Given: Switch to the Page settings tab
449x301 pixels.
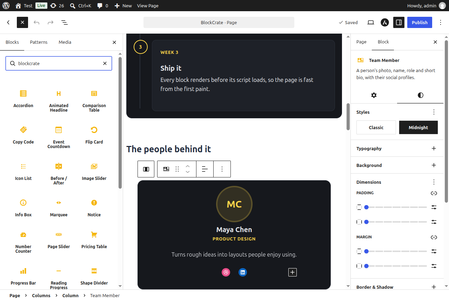Looking at the screenshot, I should (x=361, y=42).
